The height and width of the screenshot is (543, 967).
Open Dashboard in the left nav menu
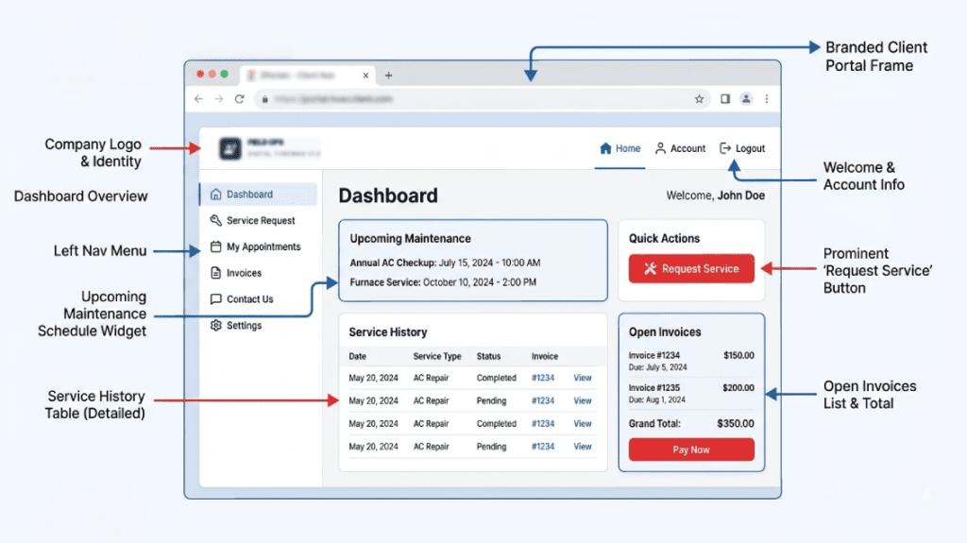click(x=249, y=195)
